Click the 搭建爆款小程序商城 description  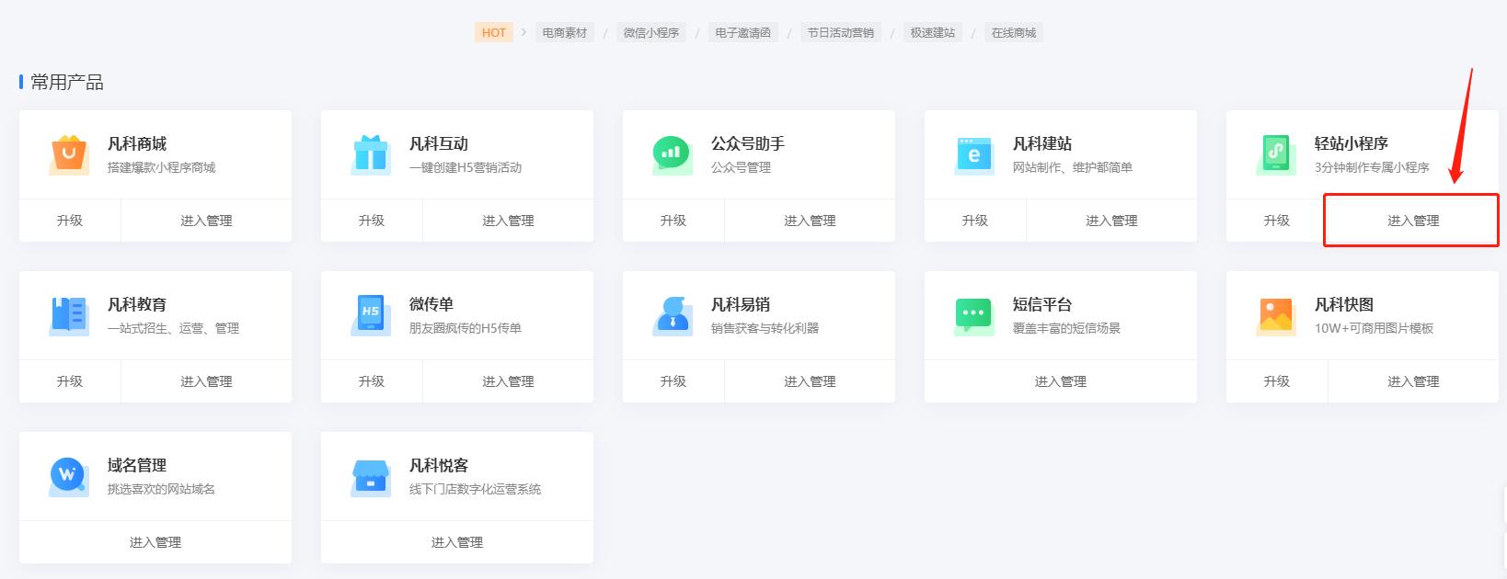pyautogui.click(x=161, y=167)
